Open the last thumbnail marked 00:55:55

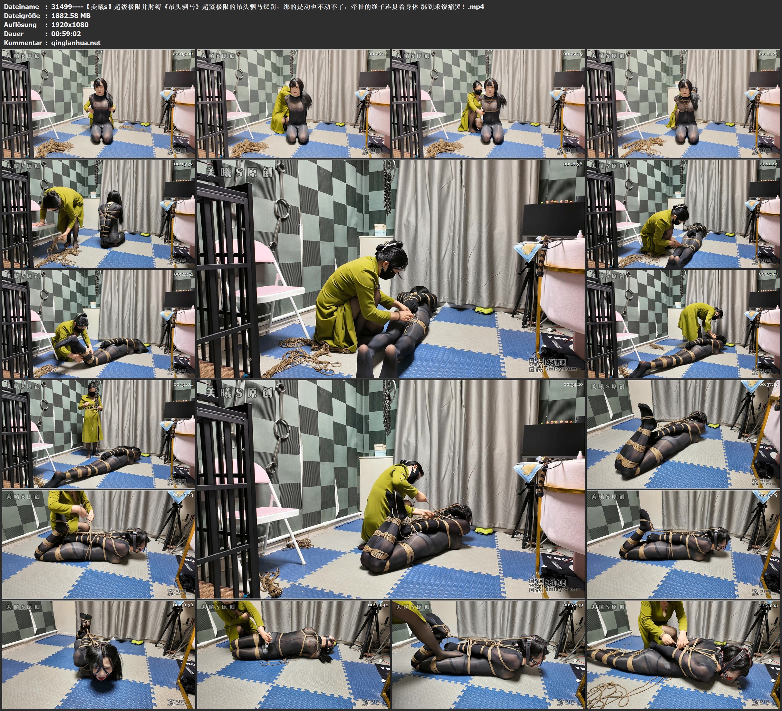click(683, 654)
